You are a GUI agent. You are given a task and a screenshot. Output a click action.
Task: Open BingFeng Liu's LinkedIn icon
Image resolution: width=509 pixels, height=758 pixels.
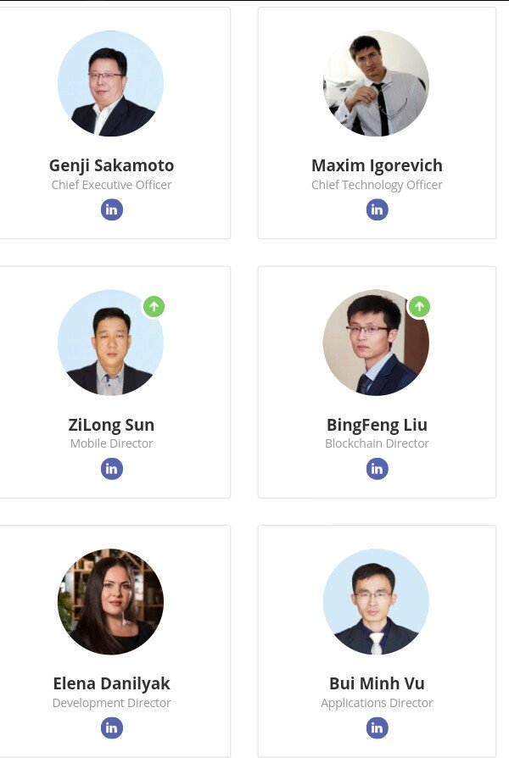(x=378, y=468)
